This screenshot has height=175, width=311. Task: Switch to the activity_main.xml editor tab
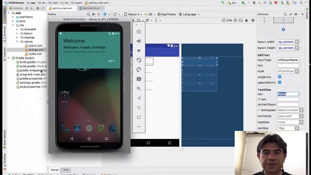pyautogui.click(x=62, y=8)
